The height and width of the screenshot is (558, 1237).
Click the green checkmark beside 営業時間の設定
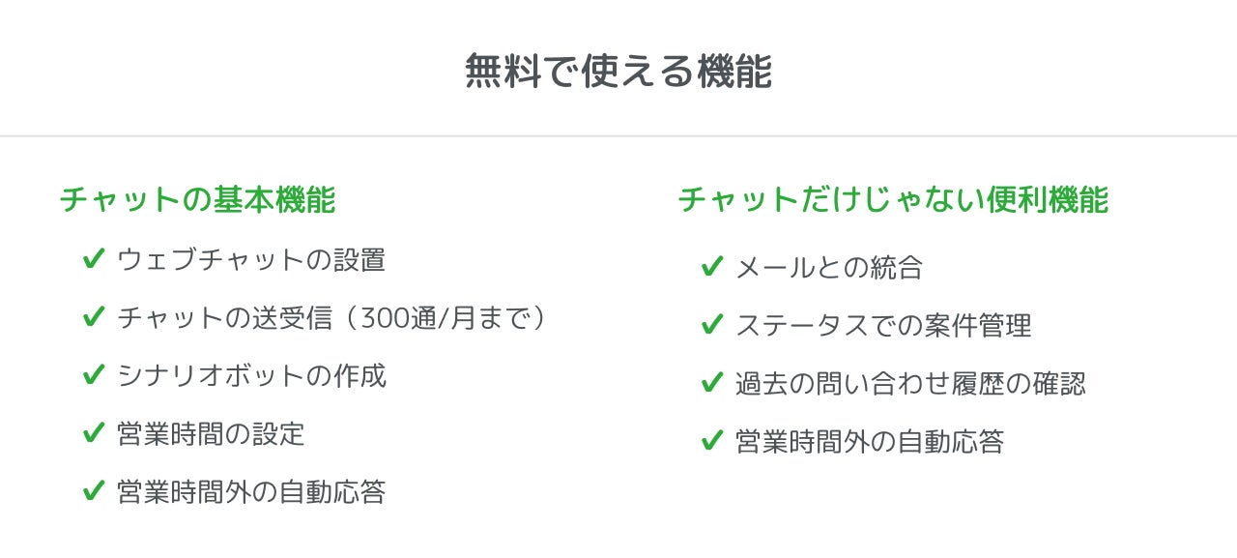pyautogui.click(x=94, y=433)
